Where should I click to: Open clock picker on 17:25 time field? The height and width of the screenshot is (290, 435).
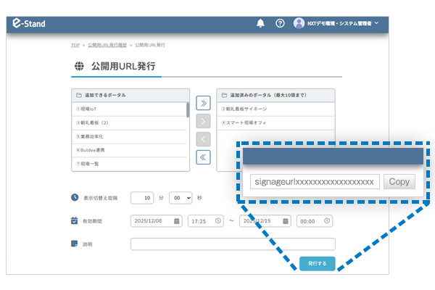[x=219, y=221]
